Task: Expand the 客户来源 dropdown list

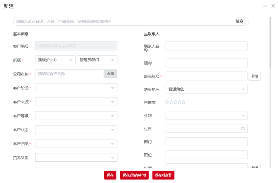Action: 76,102
